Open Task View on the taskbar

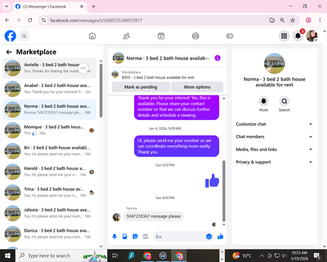(114, 255)
